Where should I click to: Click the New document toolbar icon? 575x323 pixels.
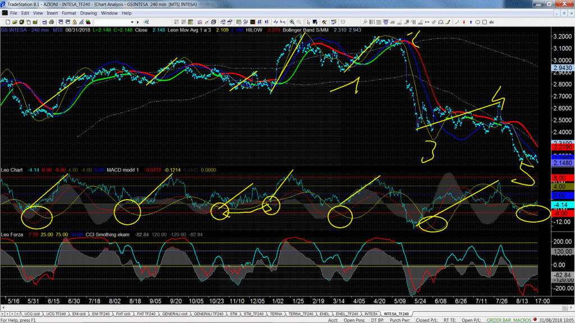[x=8, y=22]
